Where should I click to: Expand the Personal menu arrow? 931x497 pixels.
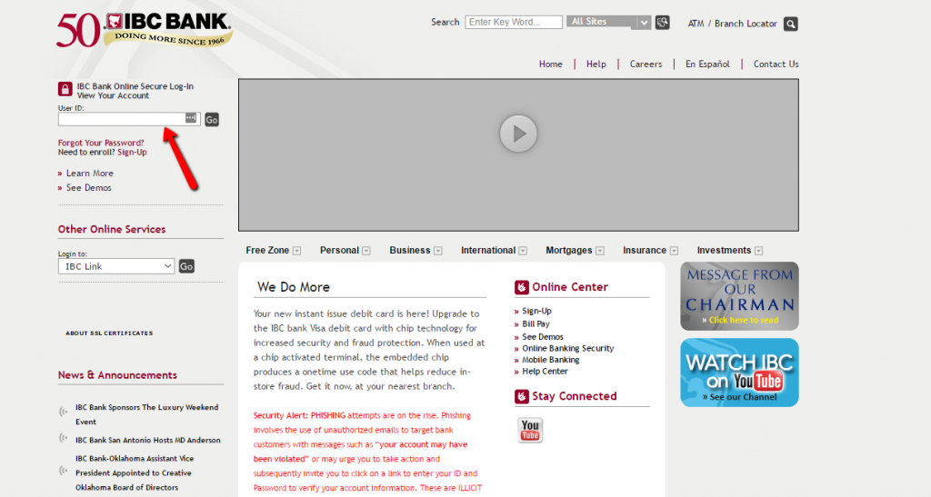click(x=366, y=251)
